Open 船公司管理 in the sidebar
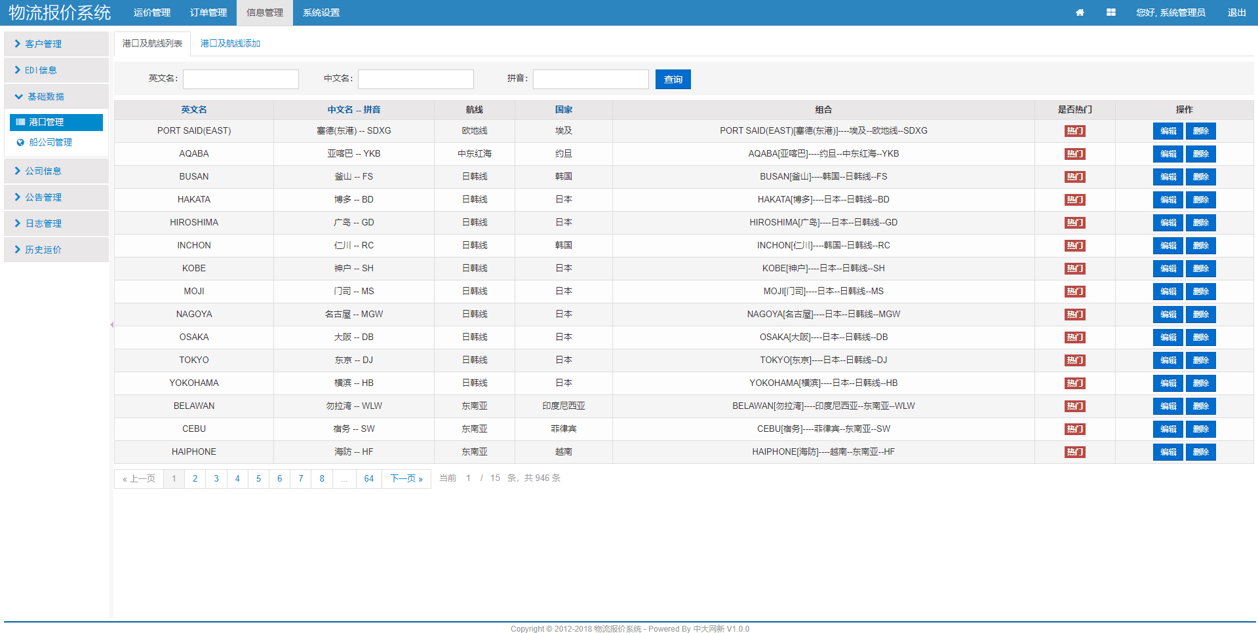 [50, 142]
